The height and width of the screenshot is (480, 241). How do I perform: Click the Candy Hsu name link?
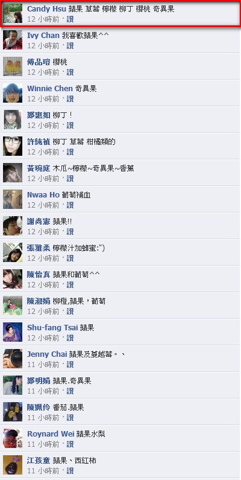coord(47,9)
